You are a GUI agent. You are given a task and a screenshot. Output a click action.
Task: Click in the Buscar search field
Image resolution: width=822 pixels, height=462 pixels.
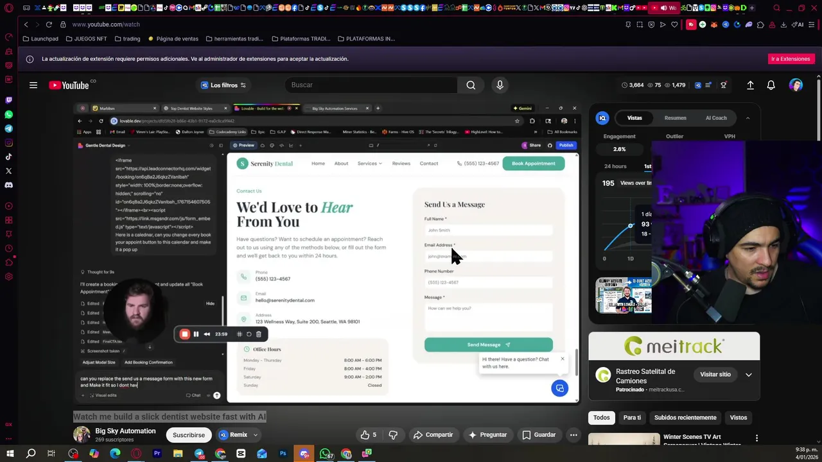pos(371,85)
